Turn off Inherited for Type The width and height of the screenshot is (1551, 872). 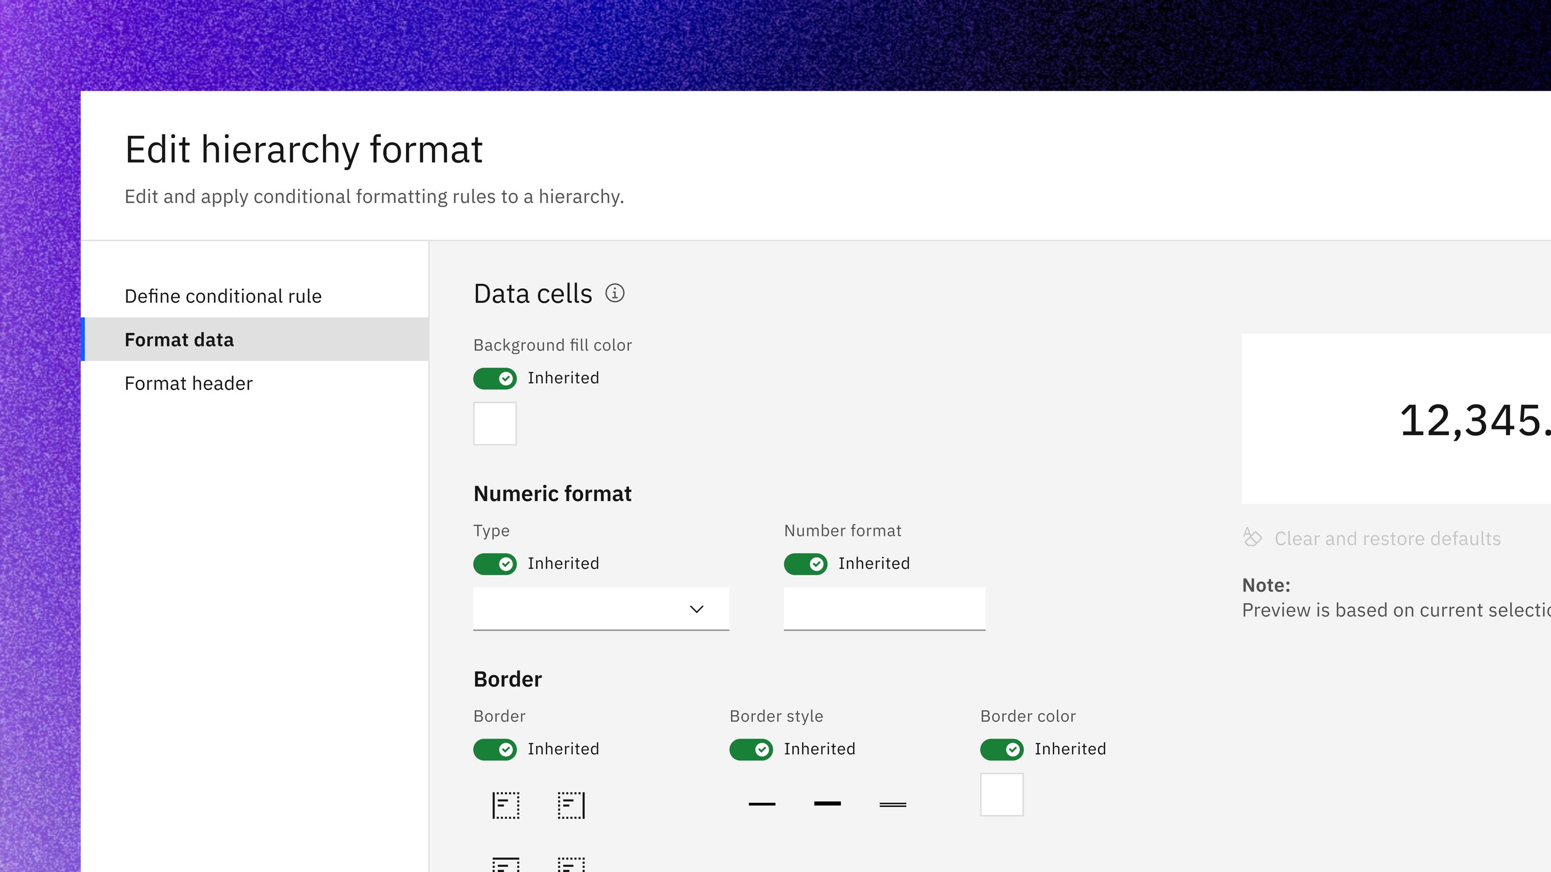point(495,564)
